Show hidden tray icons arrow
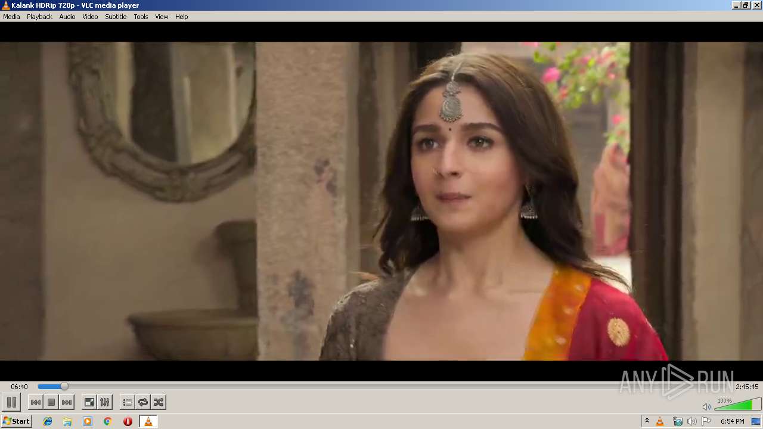 647,421
